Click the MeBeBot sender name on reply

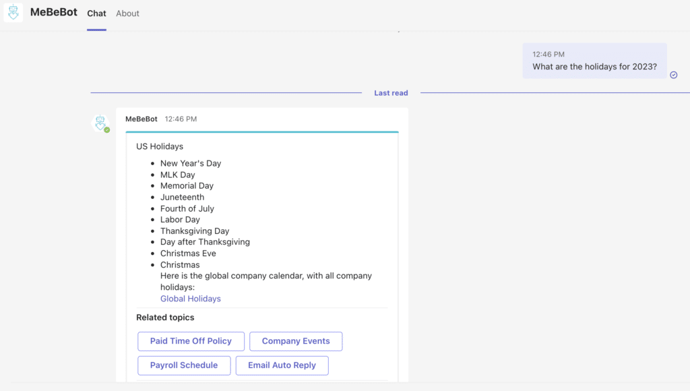(x=142, y=119)
